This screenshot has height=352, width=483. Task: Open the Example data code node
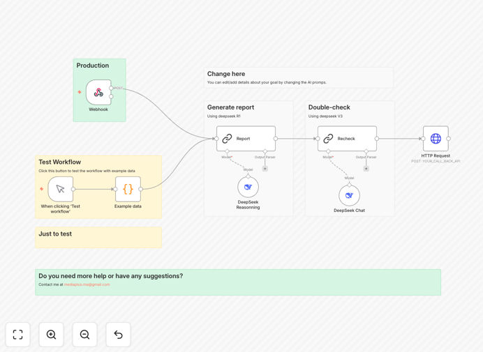click(128, 189)
